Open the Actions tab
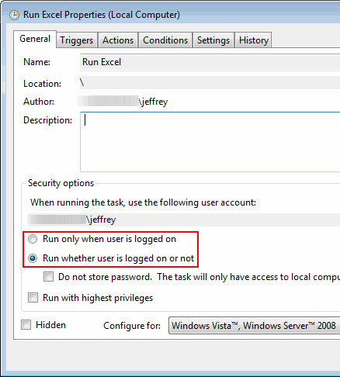 [x=118, y=40]
